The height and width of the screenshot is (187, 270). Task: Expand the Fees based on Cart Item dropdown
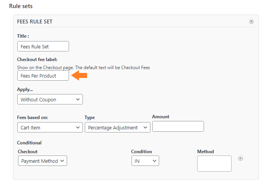coord(50,127)
